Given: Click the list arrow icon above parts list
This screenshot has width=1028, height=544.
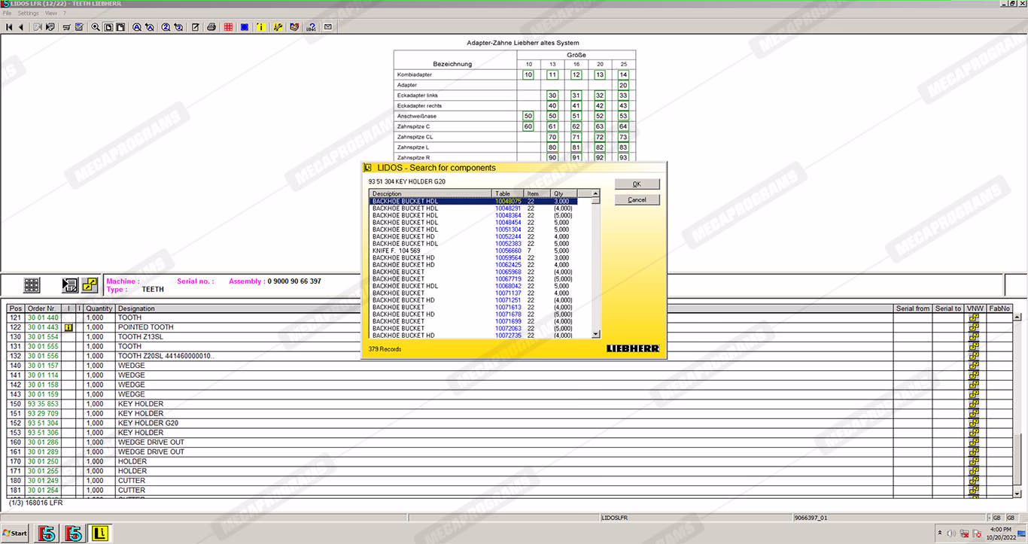Looking at the screenshot, I should tap(70, 285).
